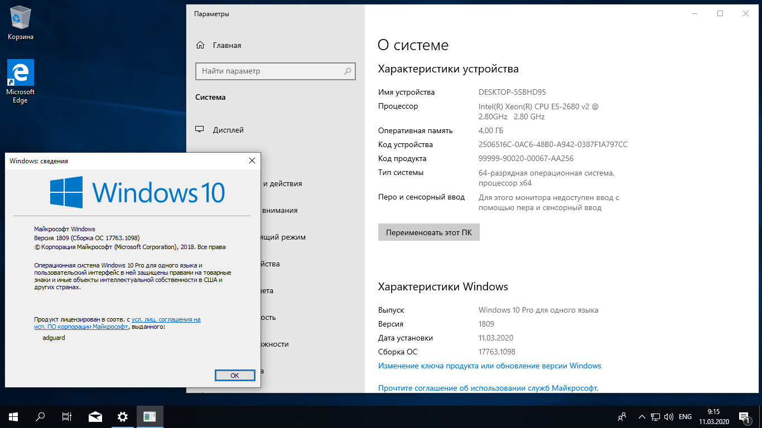The image size is (762, 428).
Task: Click adguard licensee name in dialog
Action: coord(54,338)
